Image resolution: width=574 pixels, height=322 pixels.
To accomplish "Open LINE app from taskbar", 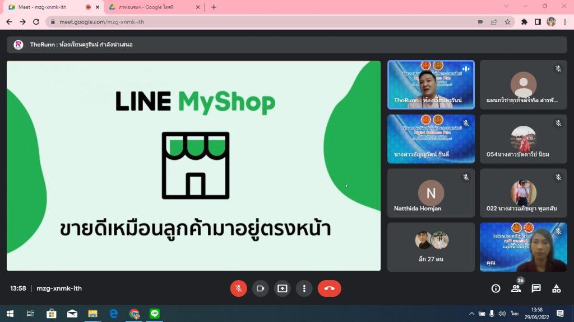I will click(155, 314).
